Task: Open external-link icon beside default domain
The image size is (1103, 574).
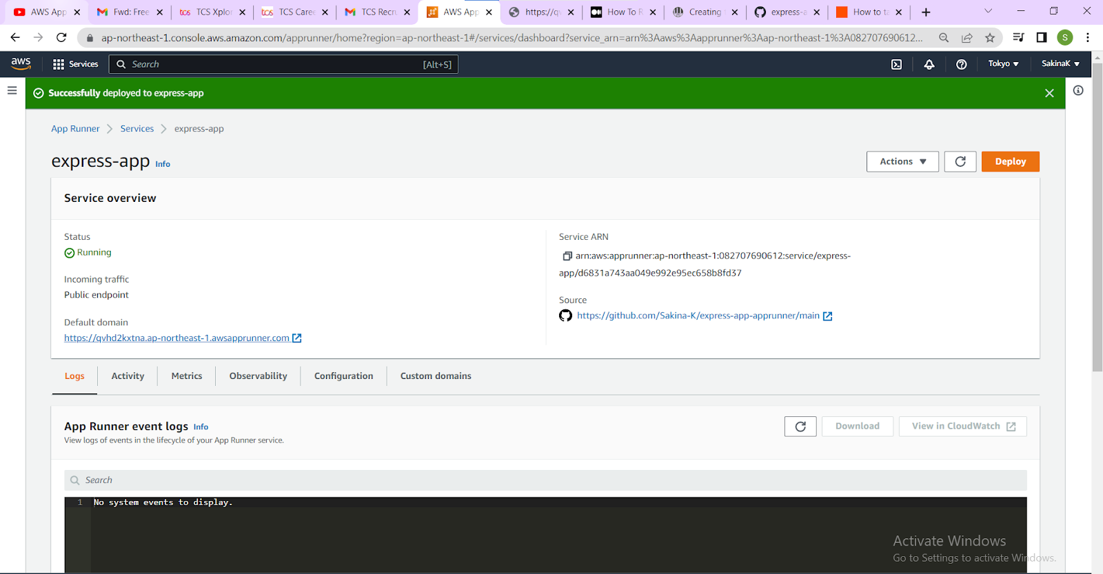Action: (297, 338)
